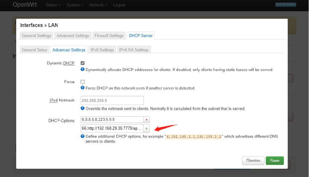Viewport: 309px width, 177px height.
Task: Click the Force DHCP help icon
Action: (83, 88)
